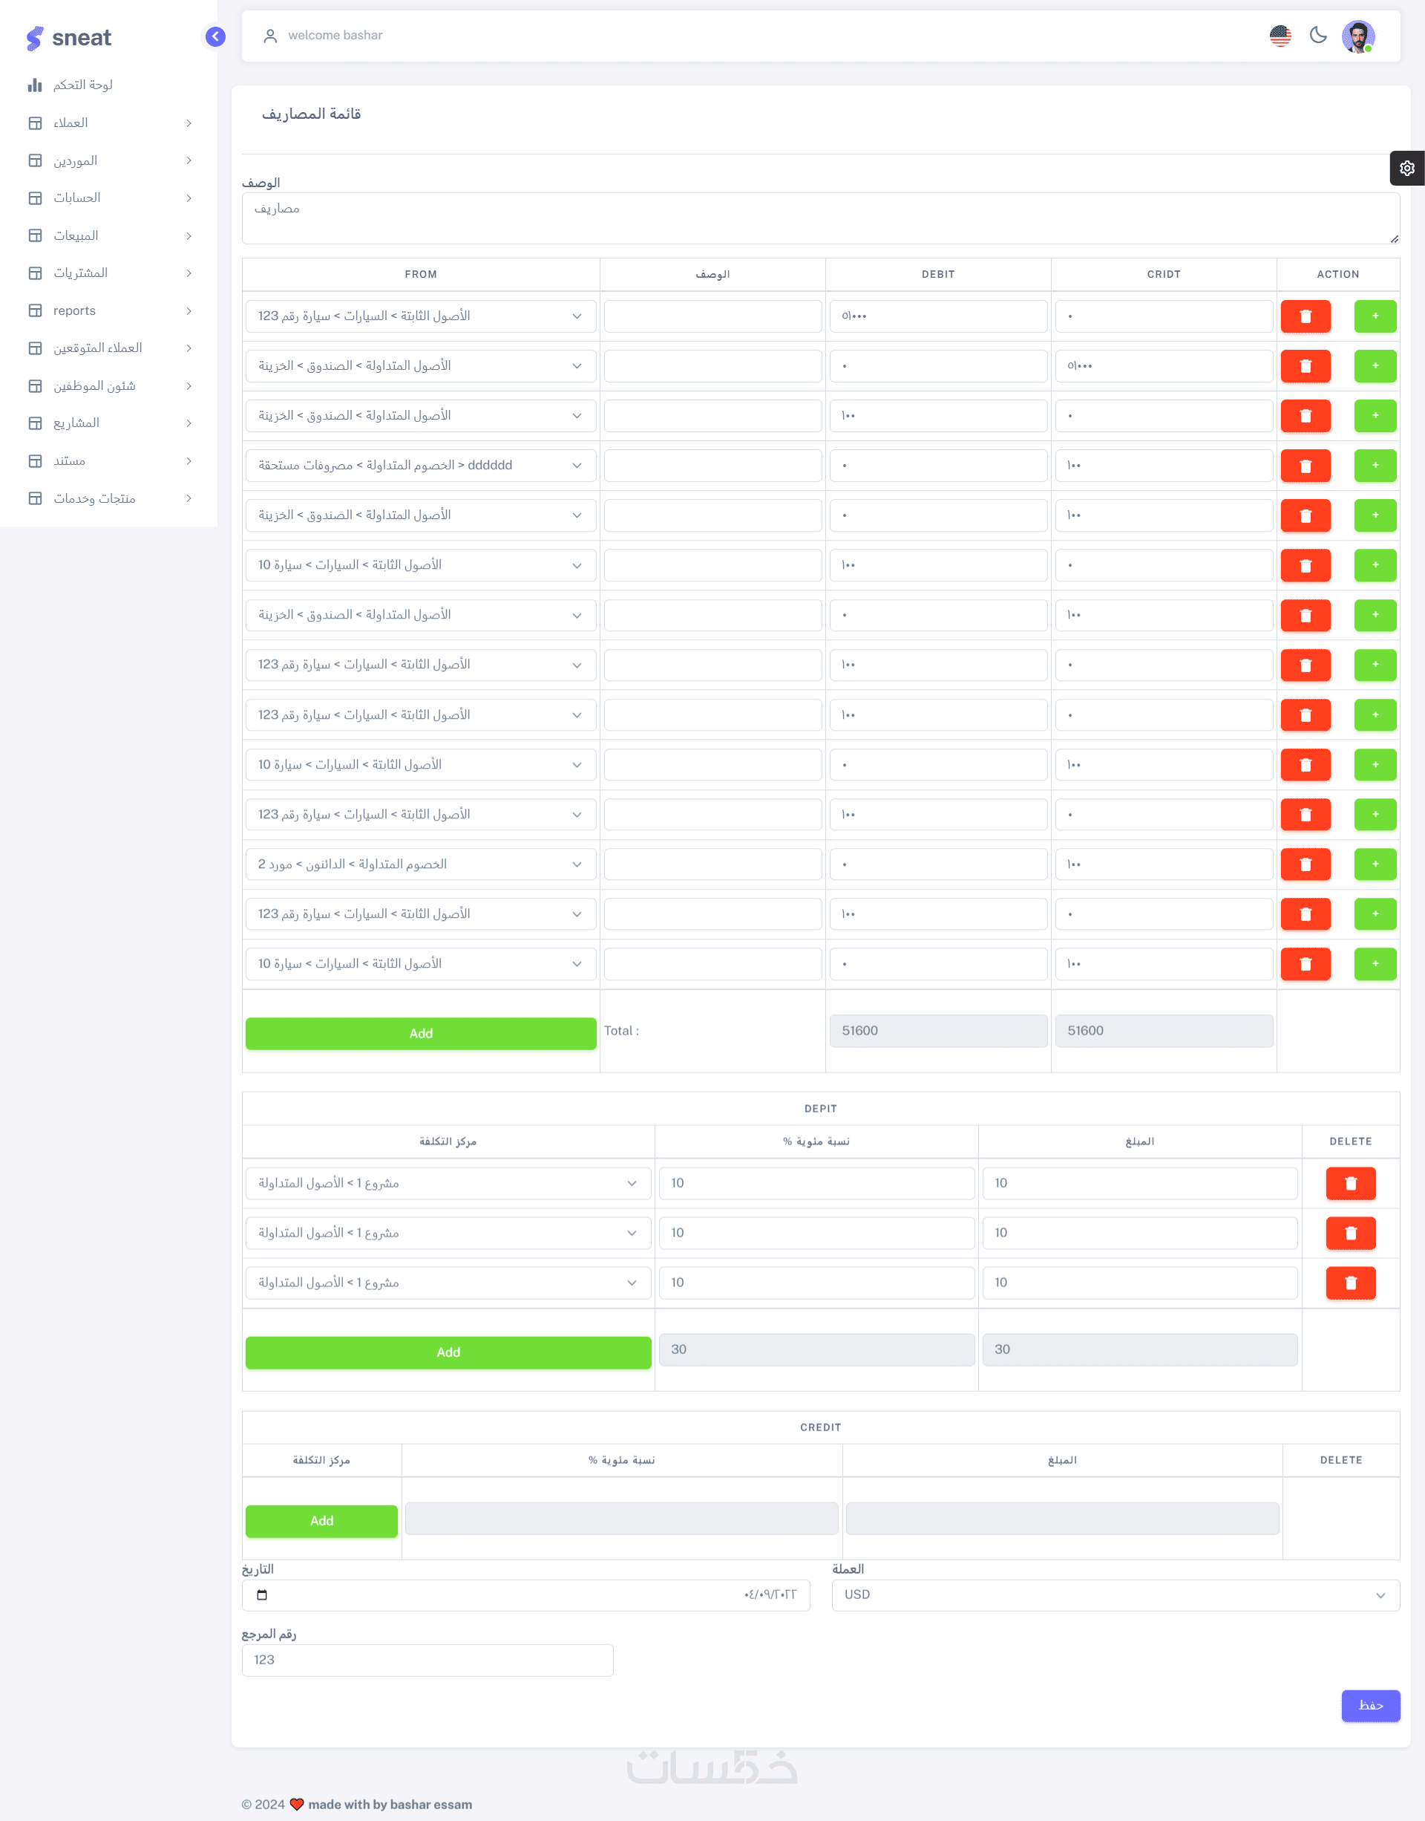Open the settings gear customizer

[x=1406, y=168]
